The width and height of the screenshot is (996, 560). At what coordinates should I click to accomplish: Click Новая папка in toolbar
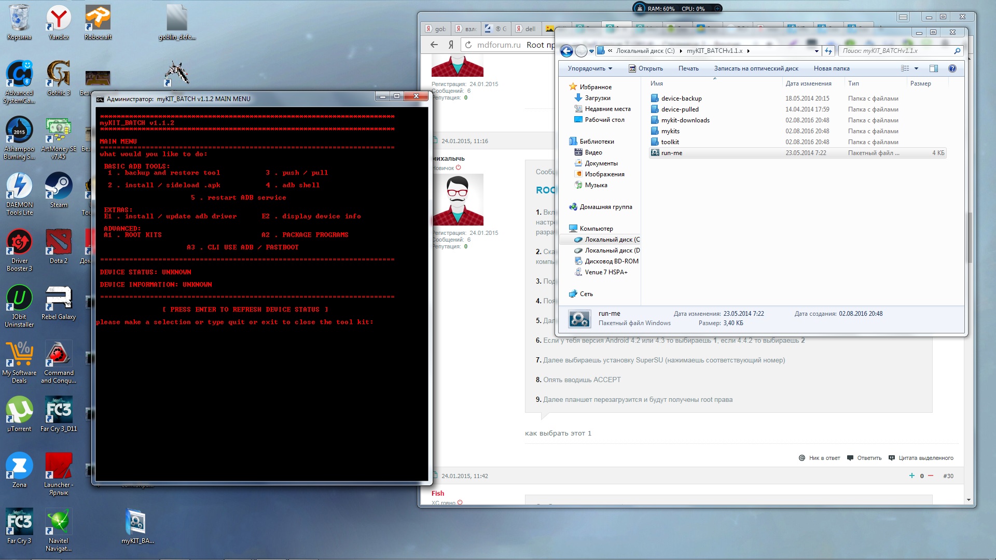(831, 68)
